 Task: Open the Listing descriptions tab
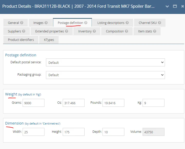(x=113, y=23)
